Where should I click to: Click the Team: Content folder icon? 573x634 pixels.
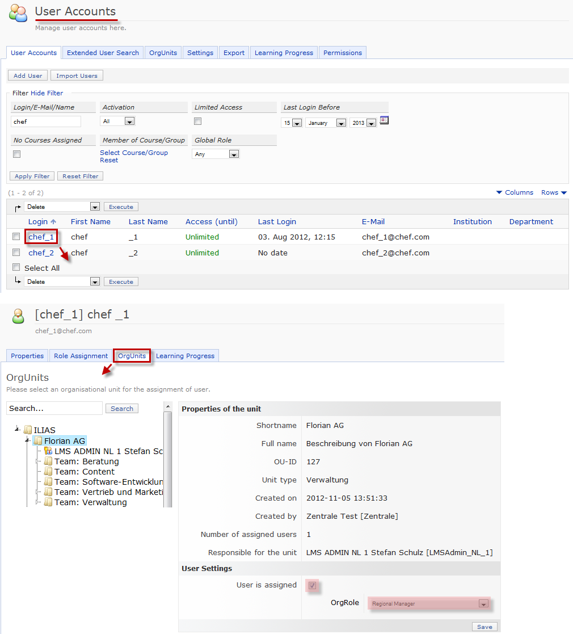tap(48, 472)
